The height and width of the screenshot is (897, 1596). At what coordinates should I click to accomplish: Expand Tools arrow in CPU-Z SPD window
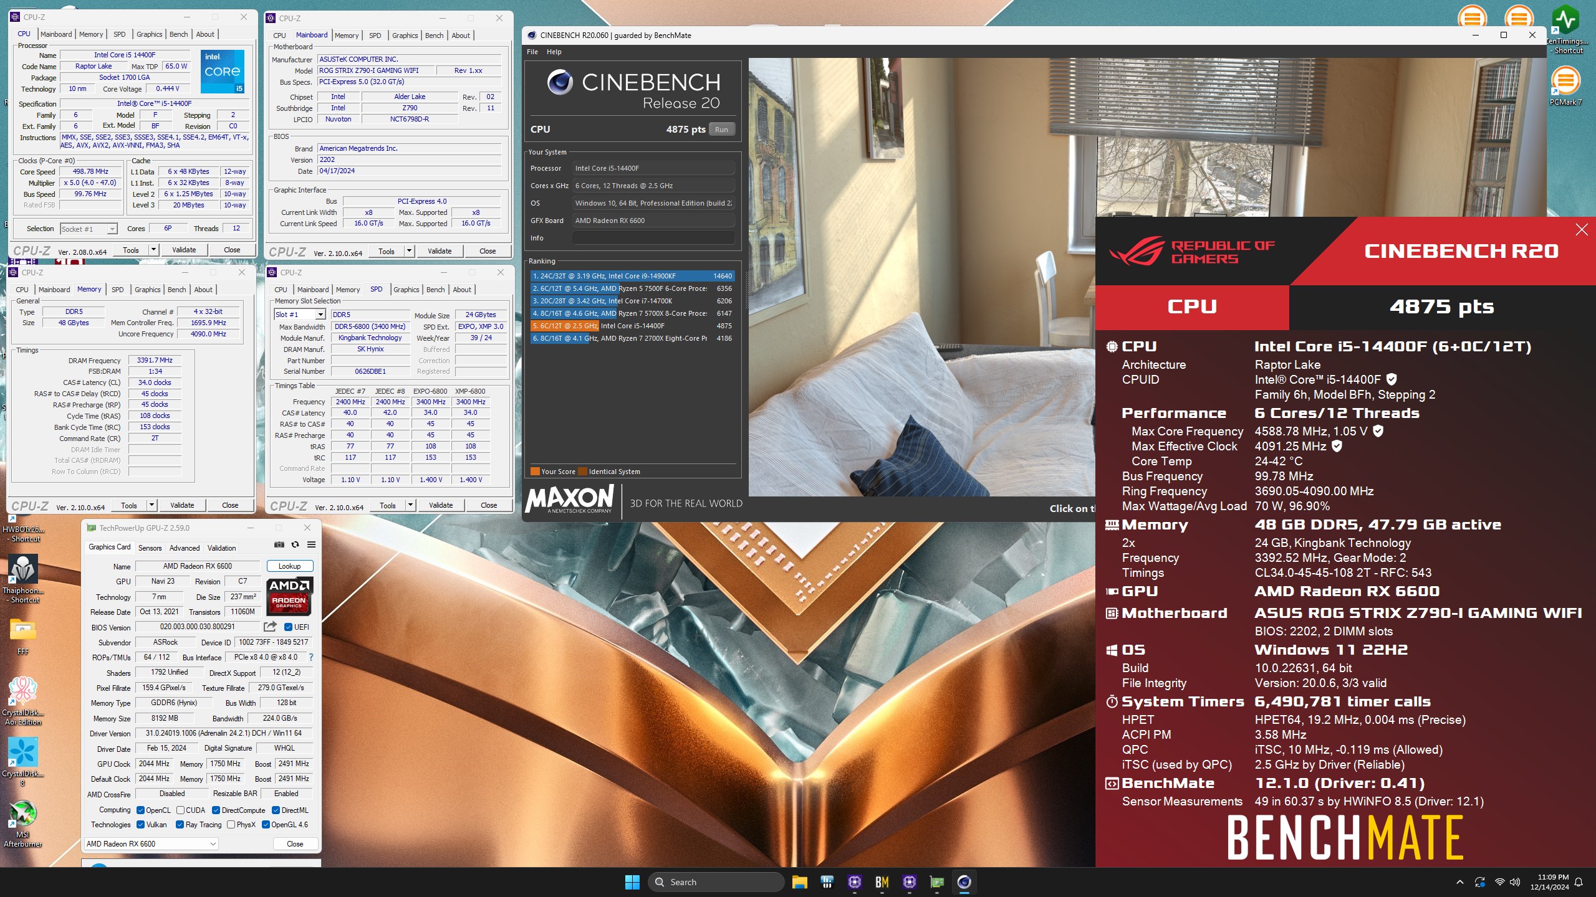(410, 505)
